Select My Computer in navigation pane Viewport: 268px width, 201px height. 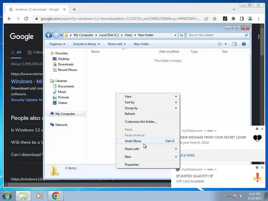tap(65, 114)
